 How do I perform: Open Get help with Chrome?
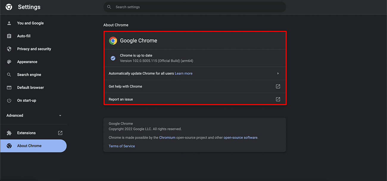[195, 86]
